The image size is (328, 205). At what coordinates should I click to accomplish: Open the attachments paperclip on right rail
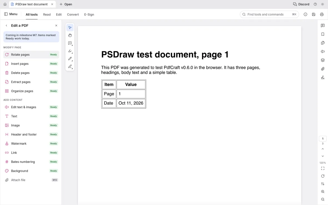[323, 69]
